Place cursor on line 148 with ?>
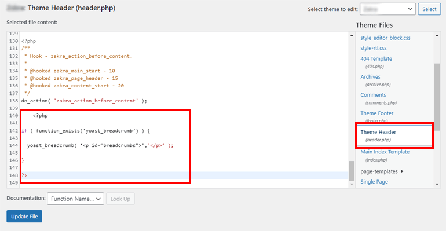 24,175
